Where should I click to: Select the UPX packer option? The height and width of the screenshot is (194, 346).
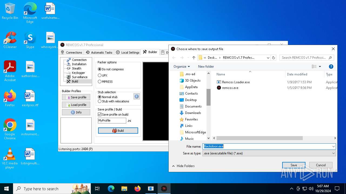coord(102,75)
